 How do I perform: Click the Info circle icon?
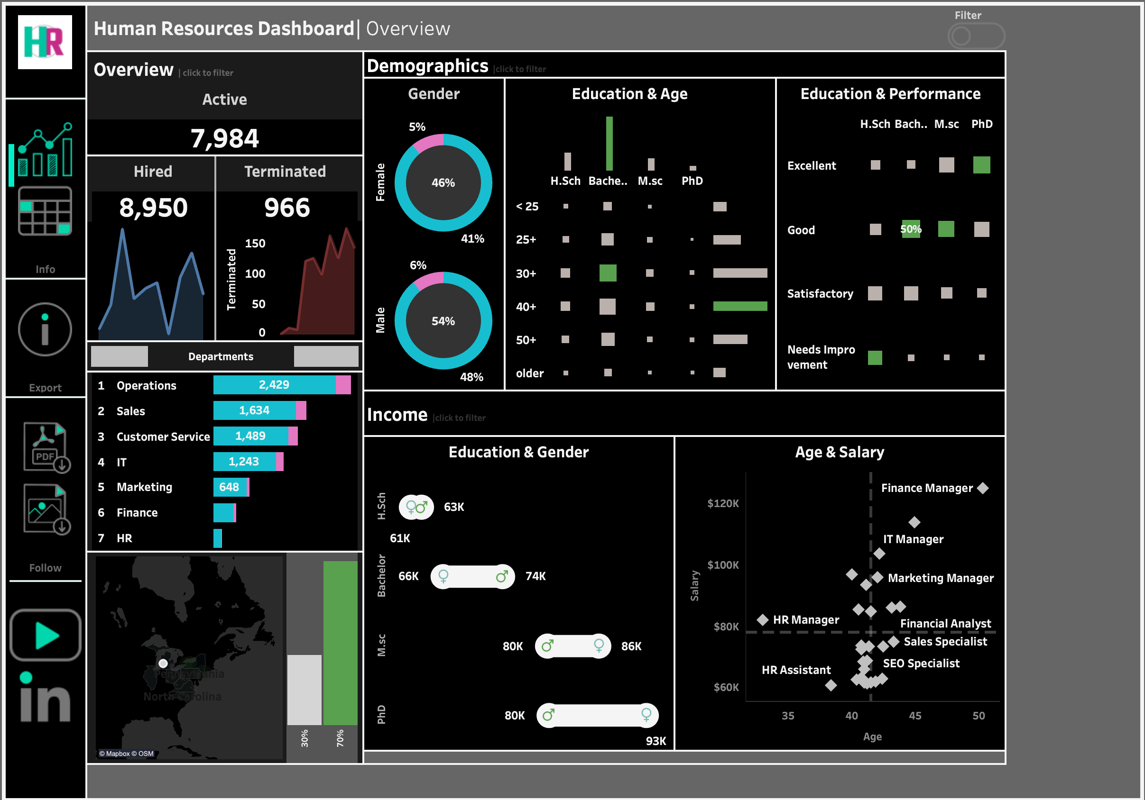click(45, 329)
